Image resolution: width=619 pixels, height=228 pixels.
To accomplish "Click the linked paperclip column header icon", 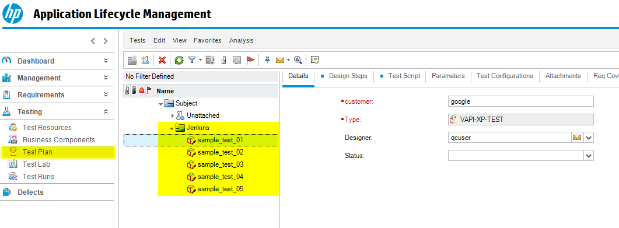I will coord(134,90).
